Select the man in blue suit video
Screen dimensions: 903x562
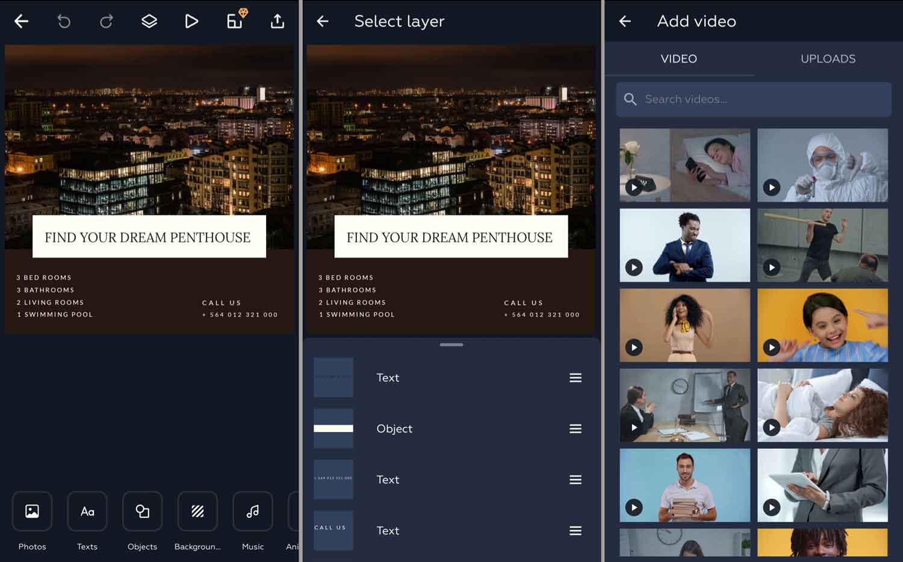(685, 245)
